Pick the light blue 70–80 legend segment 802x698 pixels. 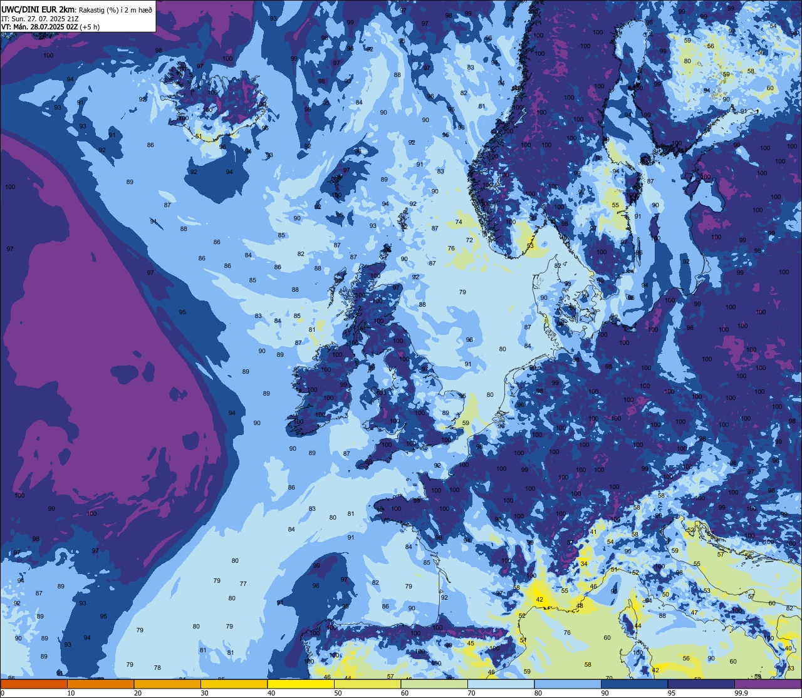pyautogui.click(x=501, y=684)
